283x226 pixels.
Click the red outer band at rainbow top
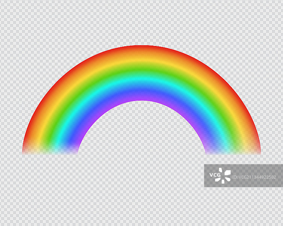point(141,49)
